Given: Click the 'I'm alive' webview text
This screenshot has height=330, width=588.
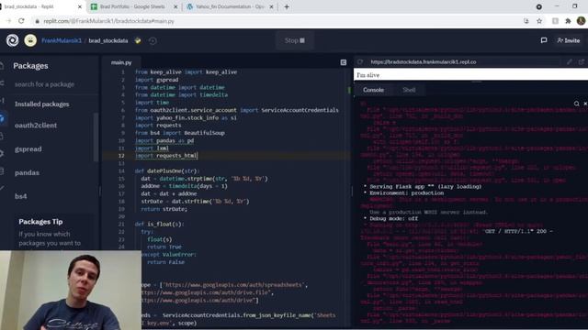Looking at the screenshot, I should click(367, 75).
